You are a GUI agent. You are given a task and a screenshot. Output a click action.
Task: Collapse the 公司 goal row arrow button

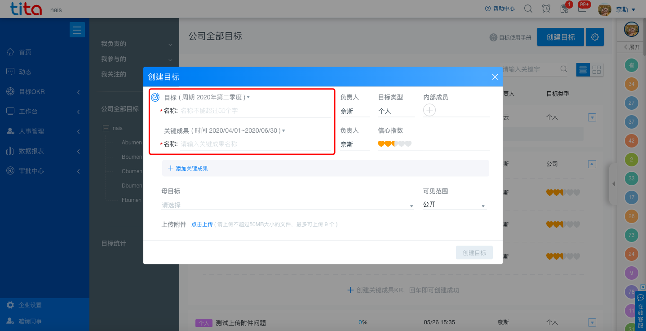tap(592, 164)
